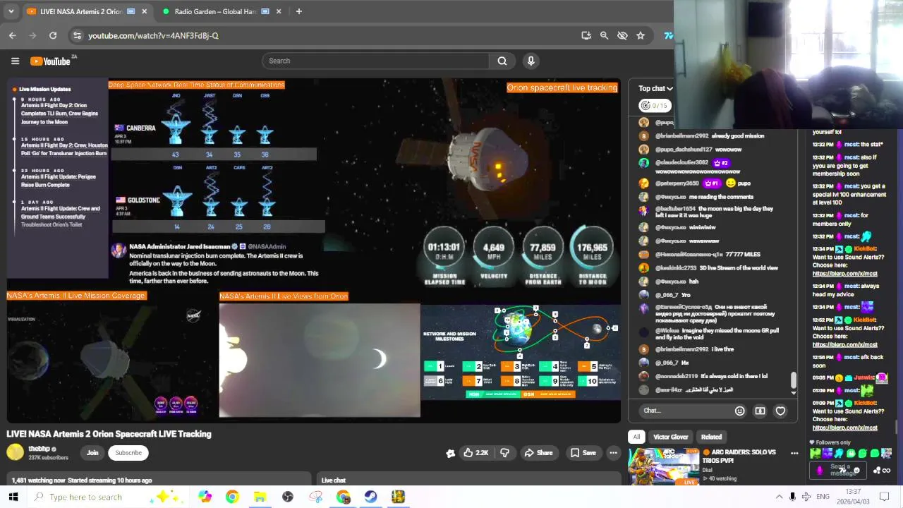The height and width of the screenshot is (508, 903).
Task: Open Steam from the taskbar
Action: (370, 497)
